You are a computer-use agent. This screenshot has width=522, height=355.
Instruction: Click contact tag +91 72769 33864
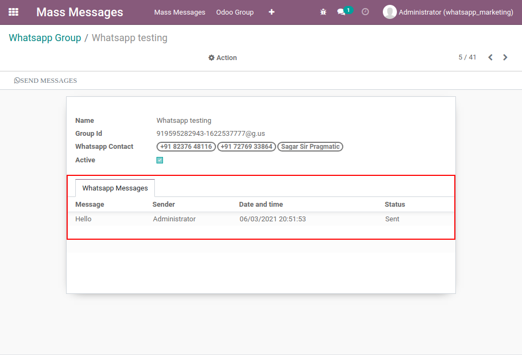(246, 147)
